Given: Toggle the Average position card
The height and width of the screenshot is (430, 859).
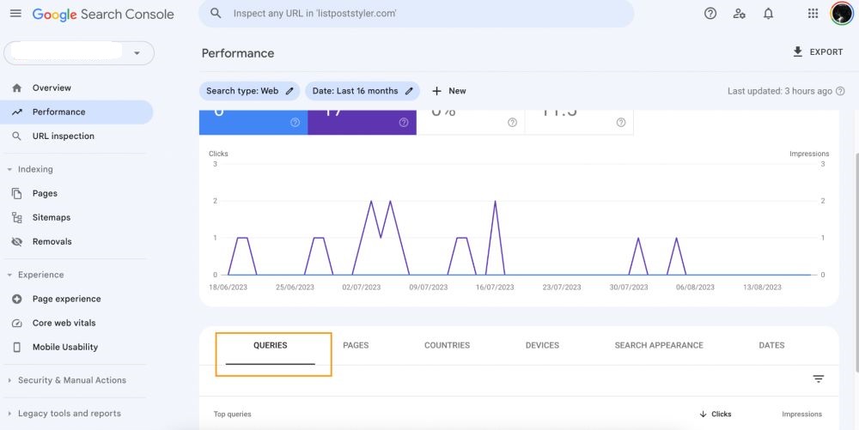Looking at the screenshot, I should [x=579, y=122].
